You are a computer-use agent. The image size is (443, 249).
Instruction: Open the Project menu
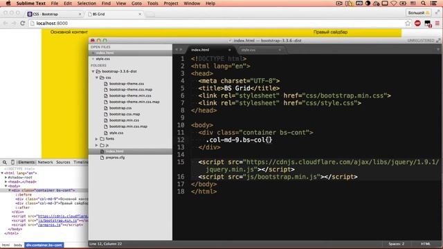pos(171,3)
